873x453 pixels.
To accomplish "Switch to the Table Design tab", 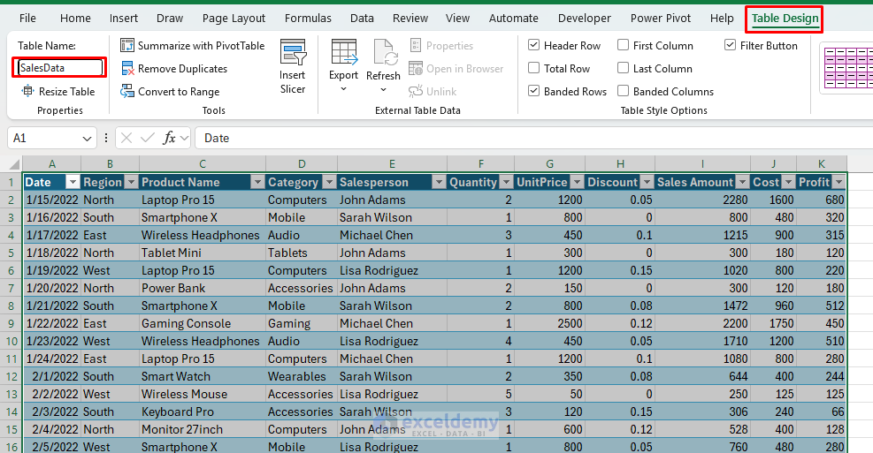I will (x=785, y=19).
